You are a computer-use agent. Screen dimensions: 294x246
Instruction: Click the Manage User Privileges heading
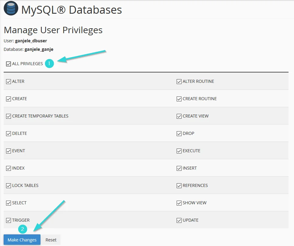click(x=53, y=30)
